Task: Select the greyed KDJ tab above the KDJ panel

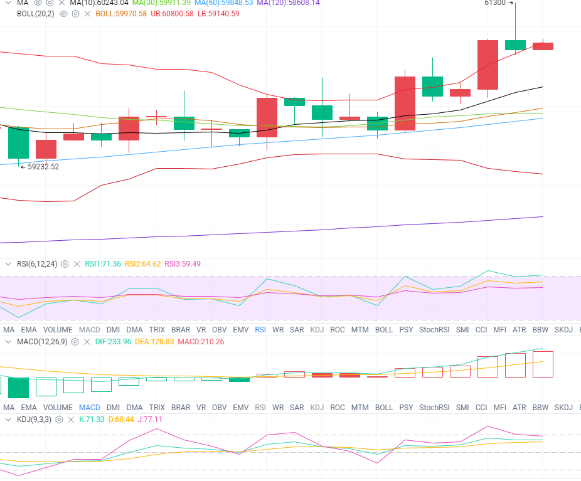Action: (x=317, y=408)
